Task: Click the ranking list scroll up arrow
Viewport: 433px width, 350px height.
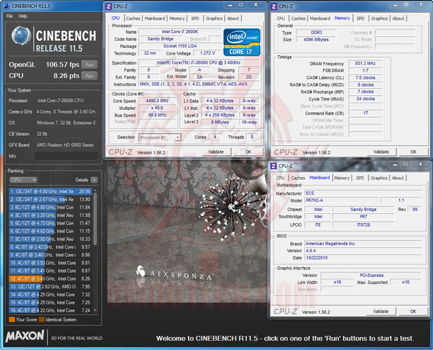Action: pyautogui.click(x=95, y=190)
